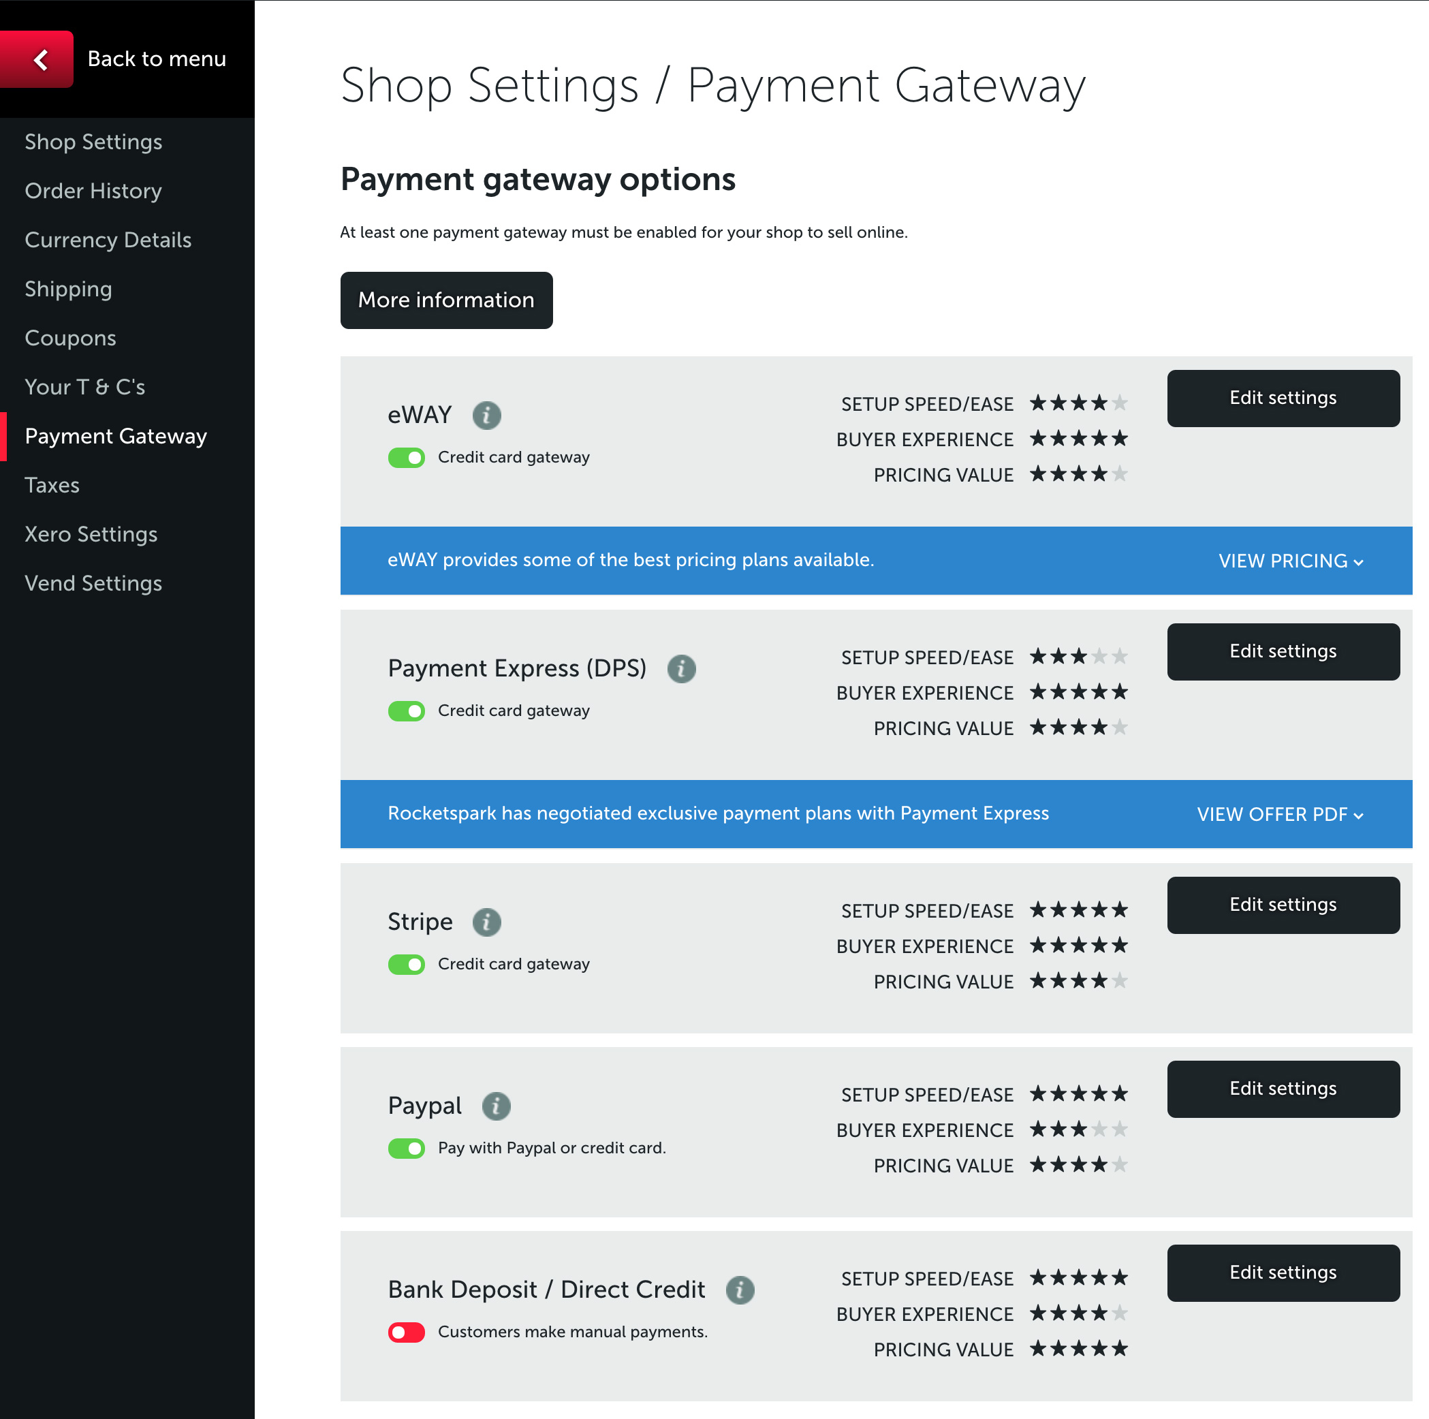Image resolution: width=1429 pixels, height=1419 pixels.
Task: Open the Stripe info icon
Action: [x=487, y=922]
